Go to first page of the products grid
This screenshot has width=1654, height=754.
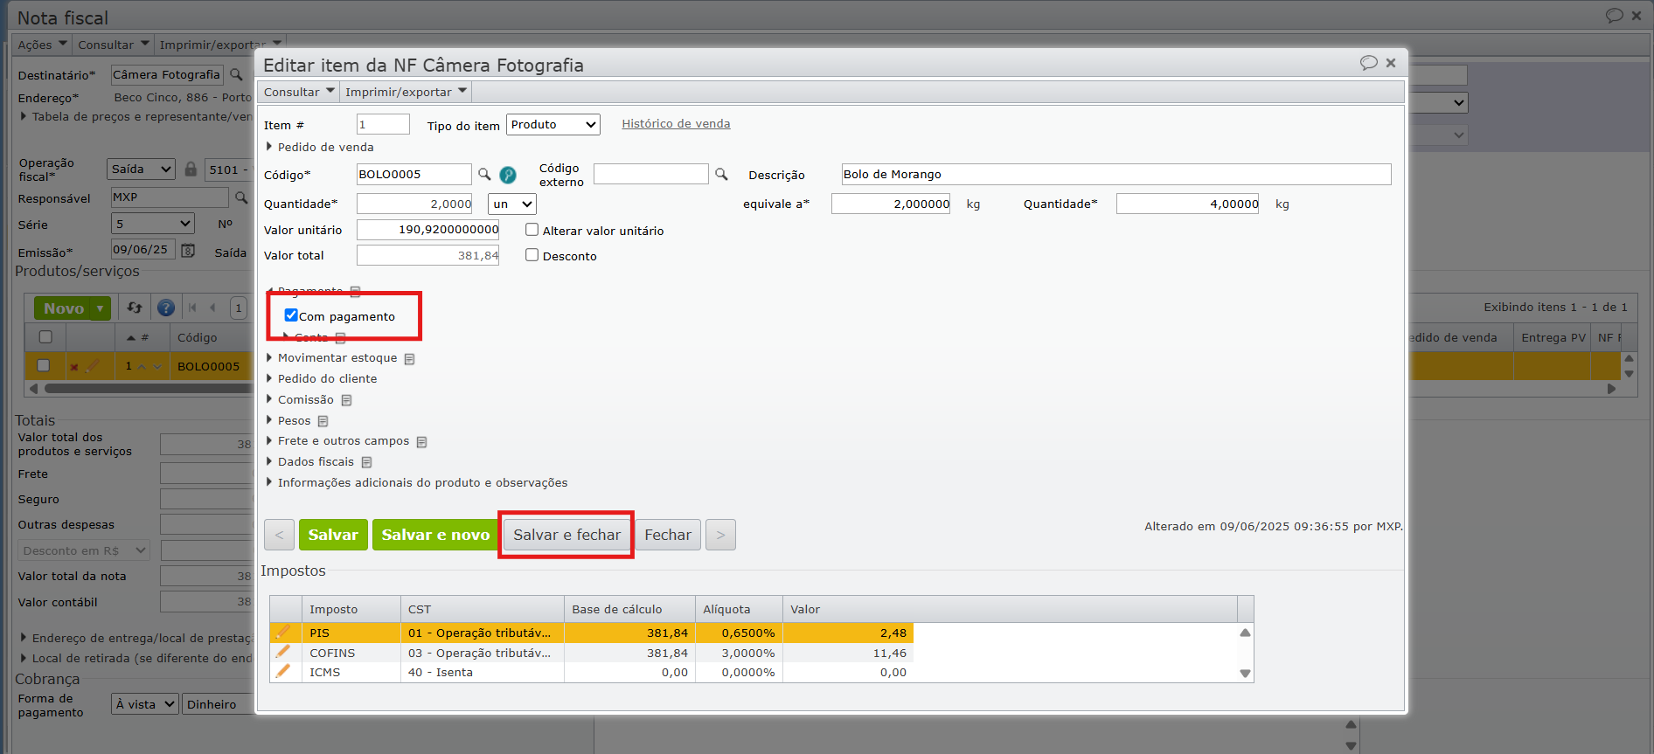(x=192, y=308)
